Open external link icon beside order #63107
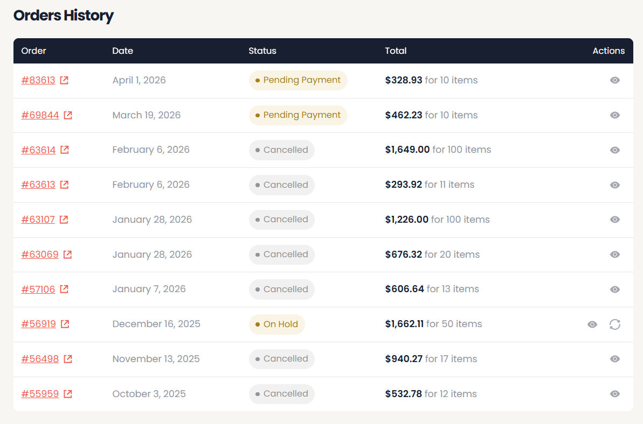 [64, 220]
